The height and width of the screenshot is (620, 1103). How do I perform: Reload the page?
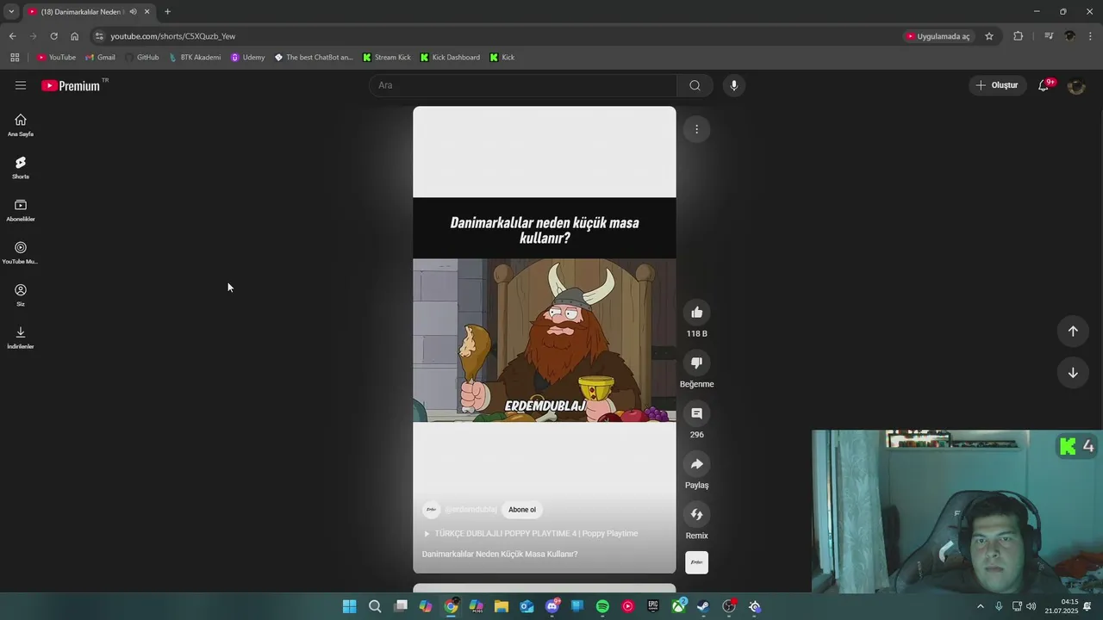[x=53, y=36]
